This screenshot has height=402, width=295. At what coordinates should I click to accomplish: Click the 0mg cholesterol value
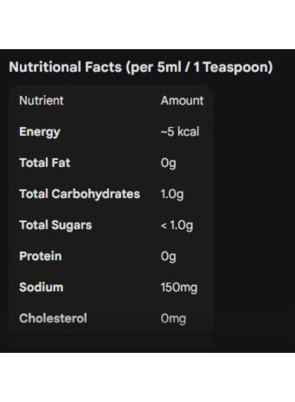tap(173, 319)
